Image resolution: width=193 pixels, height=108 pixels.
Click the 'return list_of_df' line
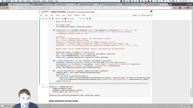63,81
